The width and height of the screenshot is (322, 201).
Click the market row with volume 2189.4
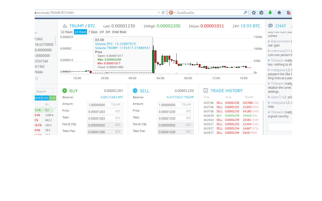(44, 115)
